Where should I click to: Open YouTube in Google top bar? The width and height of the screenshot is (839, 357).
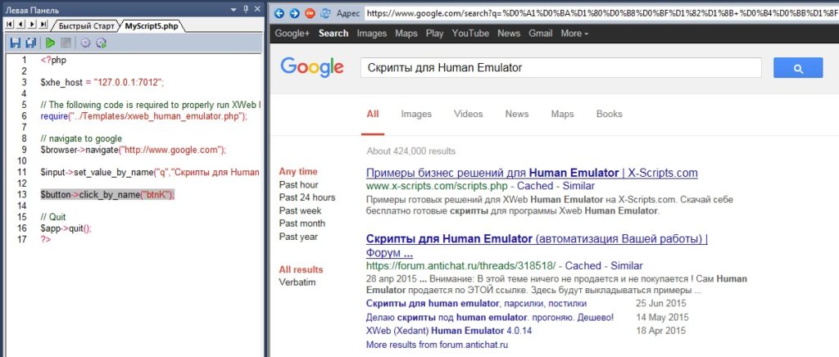pyautogui.click(x=470, y=33)
